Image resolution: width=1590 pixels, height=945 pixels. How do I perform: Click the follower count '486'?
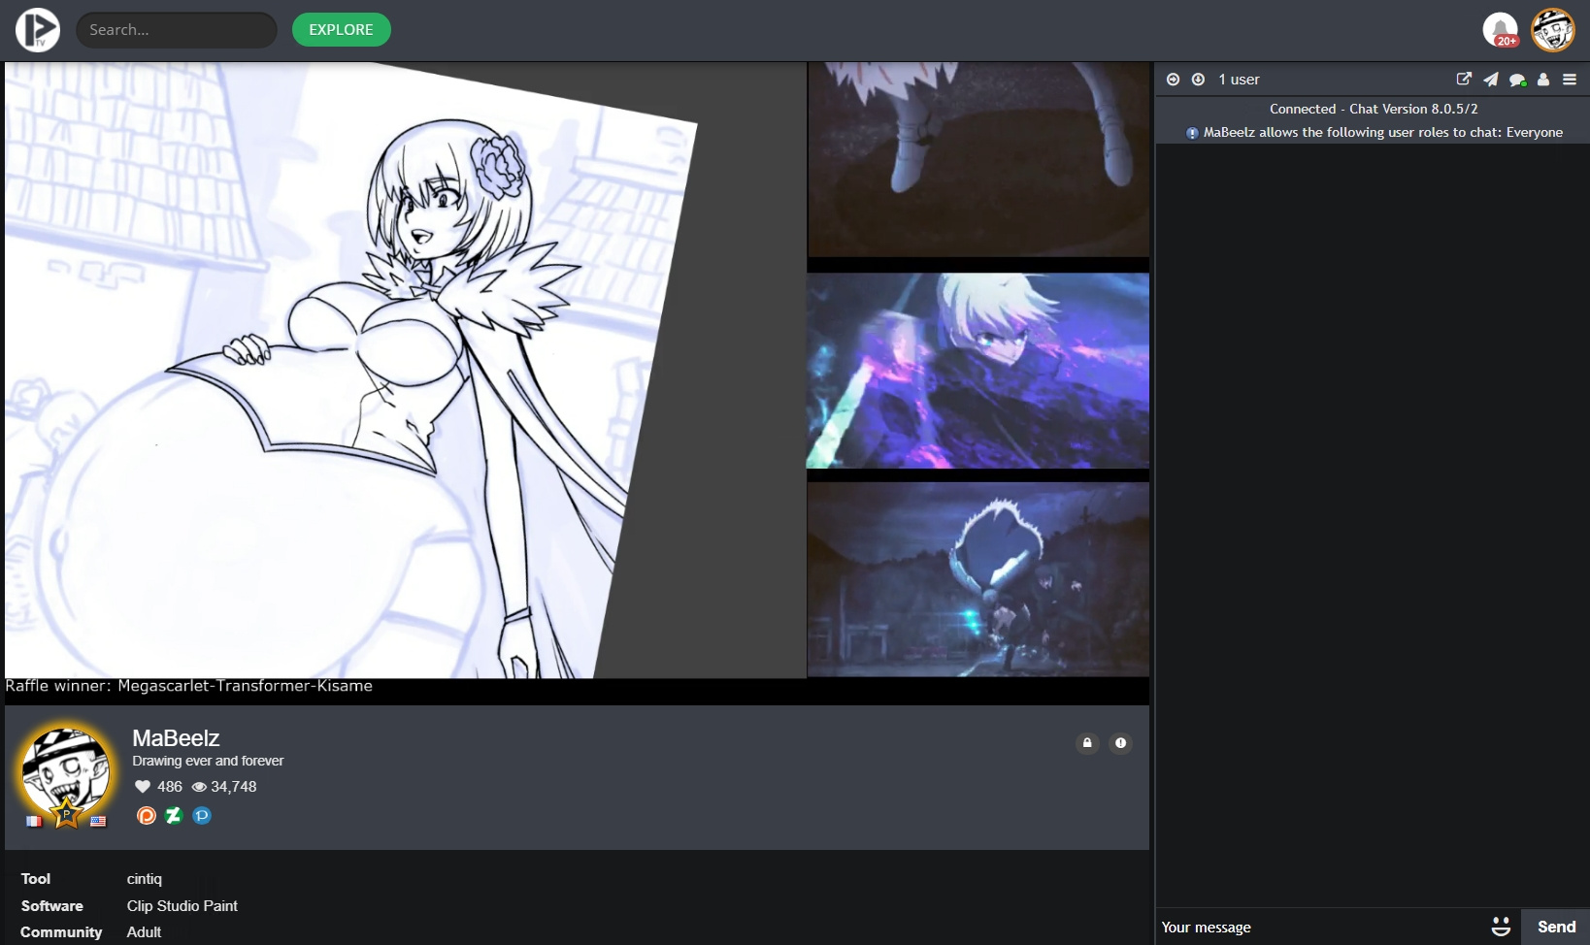pyautogui.click(x=170, y=787)
